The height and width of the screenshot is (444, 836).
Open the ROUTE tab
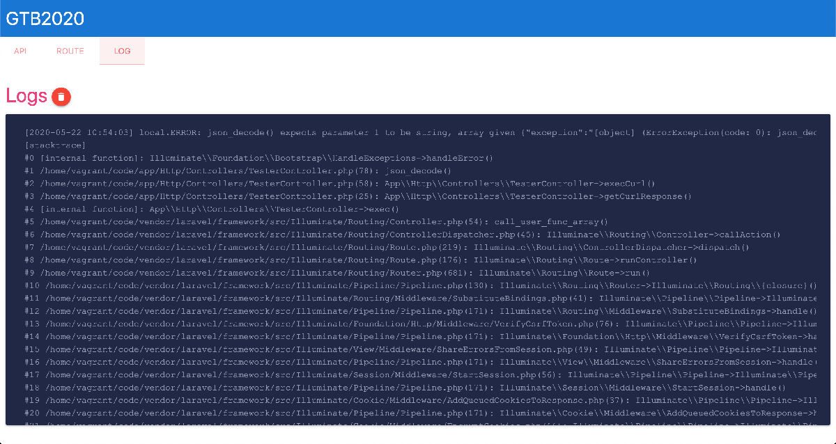pyautogui.click(x=70, y=51)
